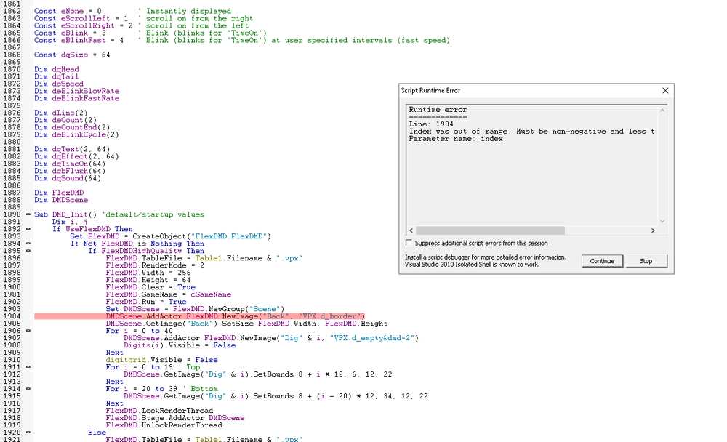Viewport: 727px width, 442px height.
Task: Close the Script Runtime Error dialog
Action: (666, 90)
